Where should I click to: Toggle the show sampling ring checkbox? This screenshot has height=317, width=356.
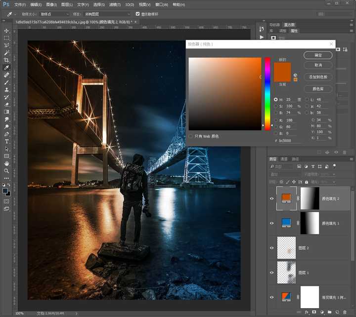pos(137,14)
